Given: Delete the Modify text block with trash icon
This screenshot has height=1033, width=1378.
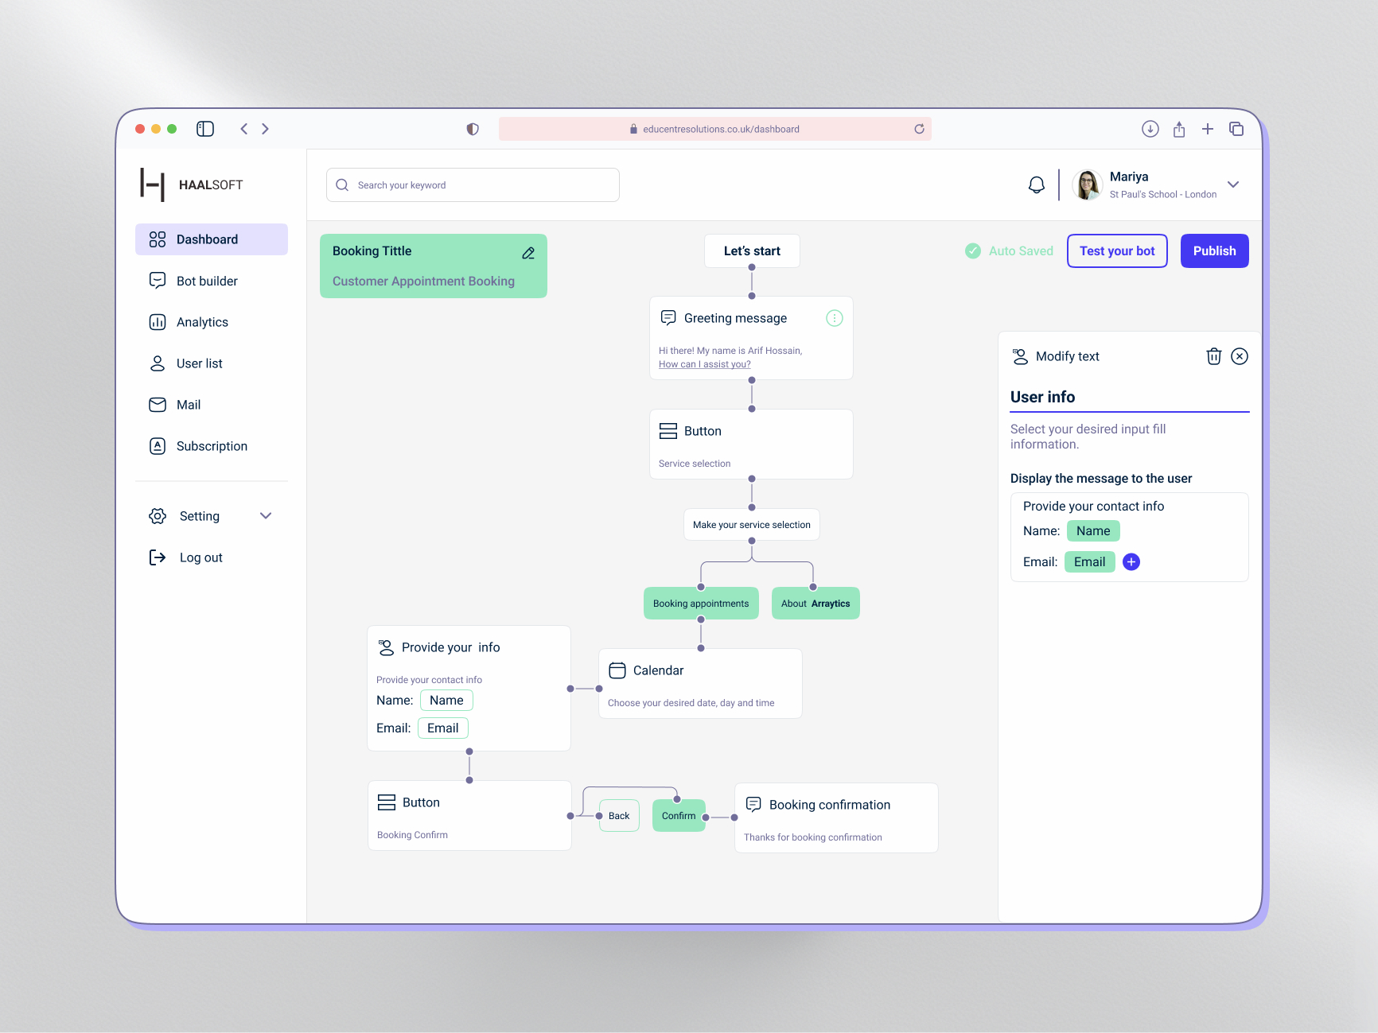Looking at the screenshot, I should pyautogui.click(x=1213, y=356).
